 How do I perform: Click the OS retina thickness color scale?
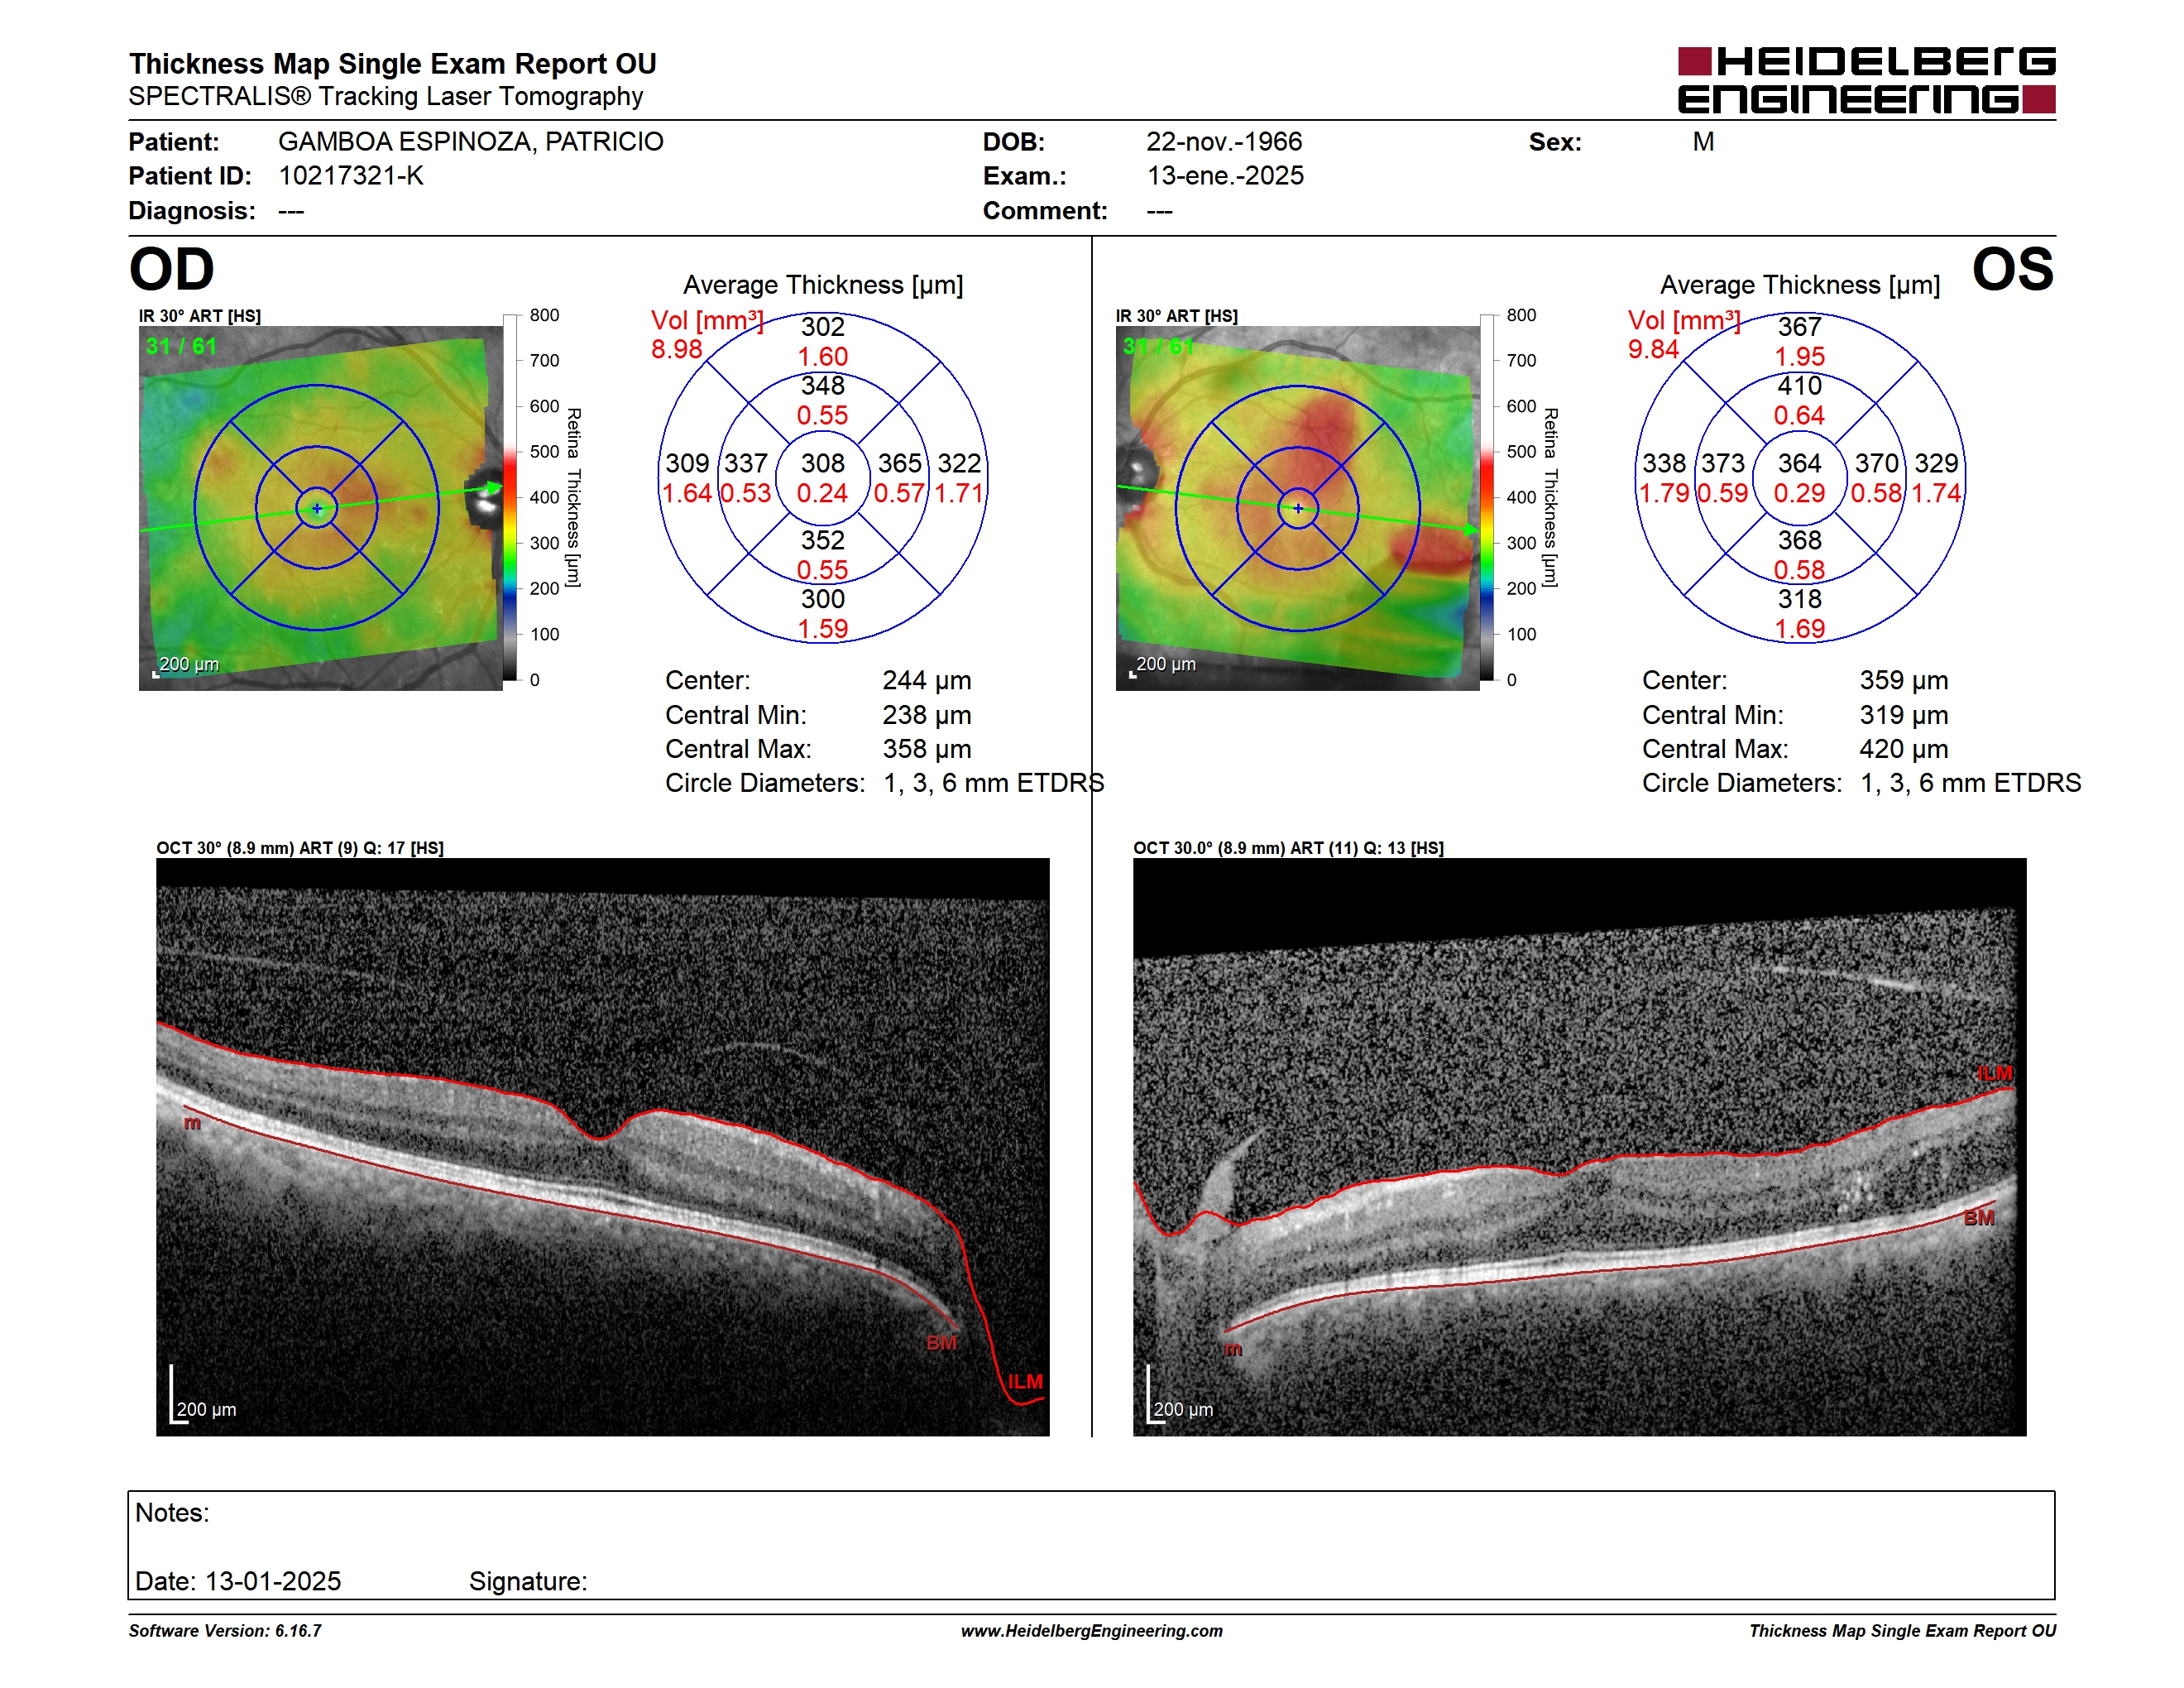[1488, 497]
